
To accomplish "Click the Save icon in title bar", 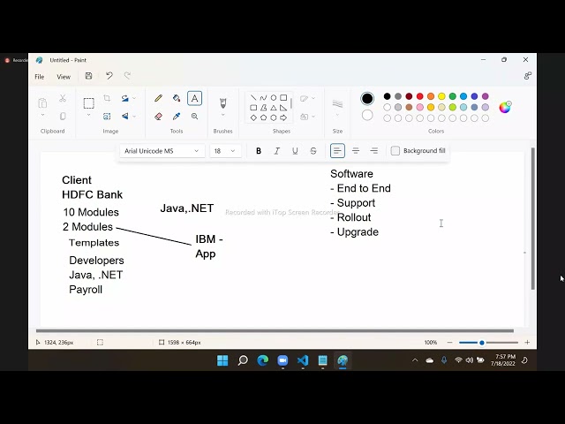I will 88,76.
